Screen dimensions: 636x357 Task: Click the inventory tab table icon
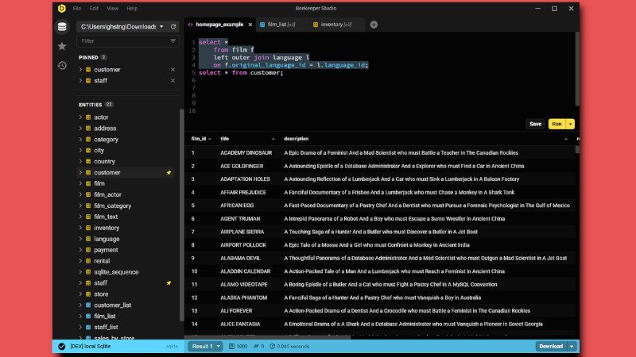pyautogui.click(x=316, y=25)
